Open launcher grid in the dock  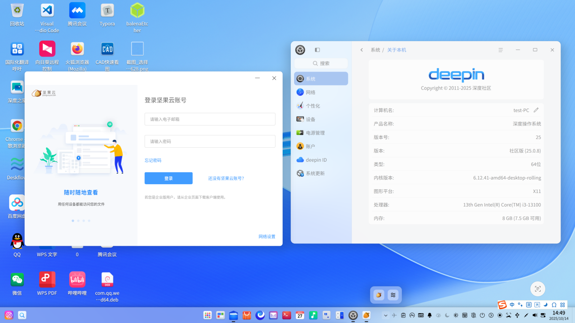point(207,315)
